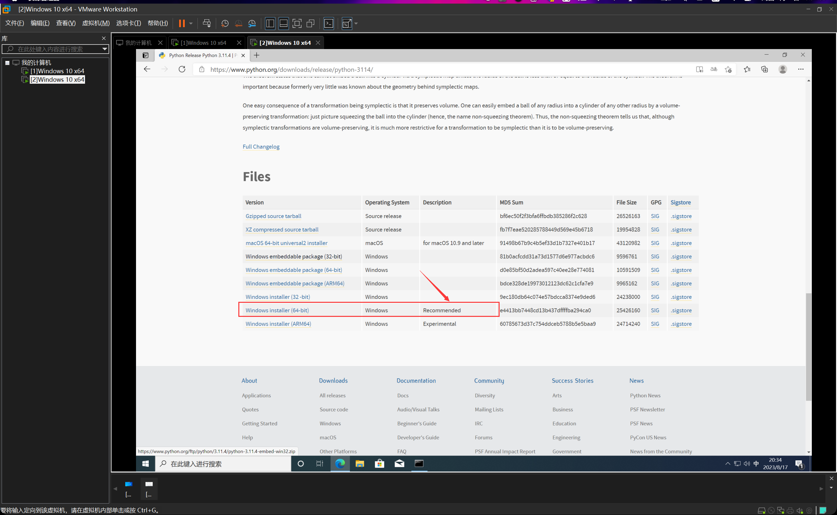Click Windows embeddable package (64-bit) link

click(x=294, y=270)
